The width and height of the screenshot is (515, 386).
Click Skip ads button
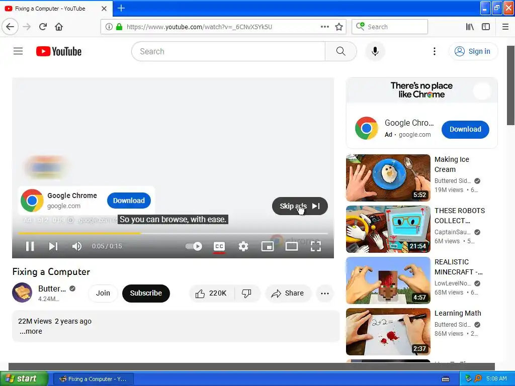click(x=300, y=206)
